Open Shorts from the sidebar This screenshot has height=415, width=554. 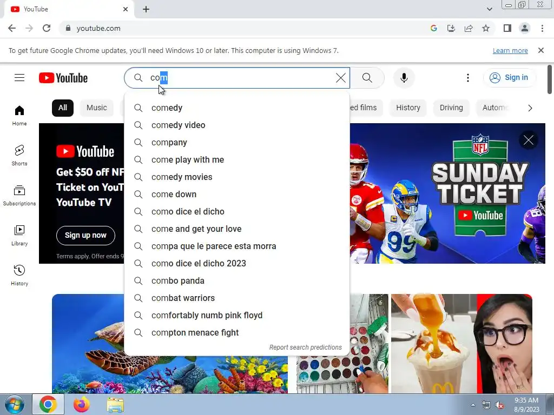[x=19, y=155]
